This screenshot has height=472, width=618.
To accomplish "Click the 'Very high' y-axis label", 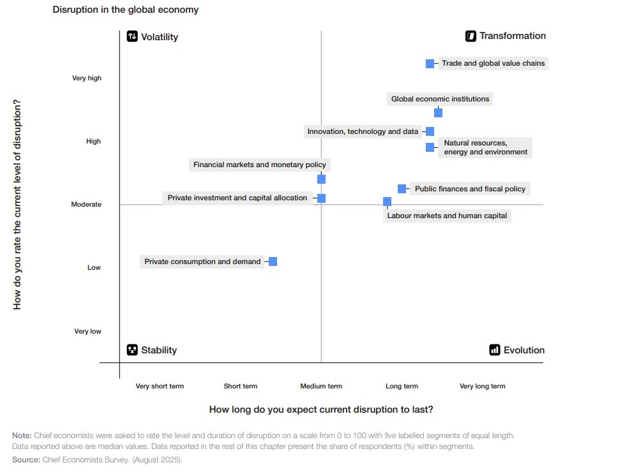I will (87, 78).
